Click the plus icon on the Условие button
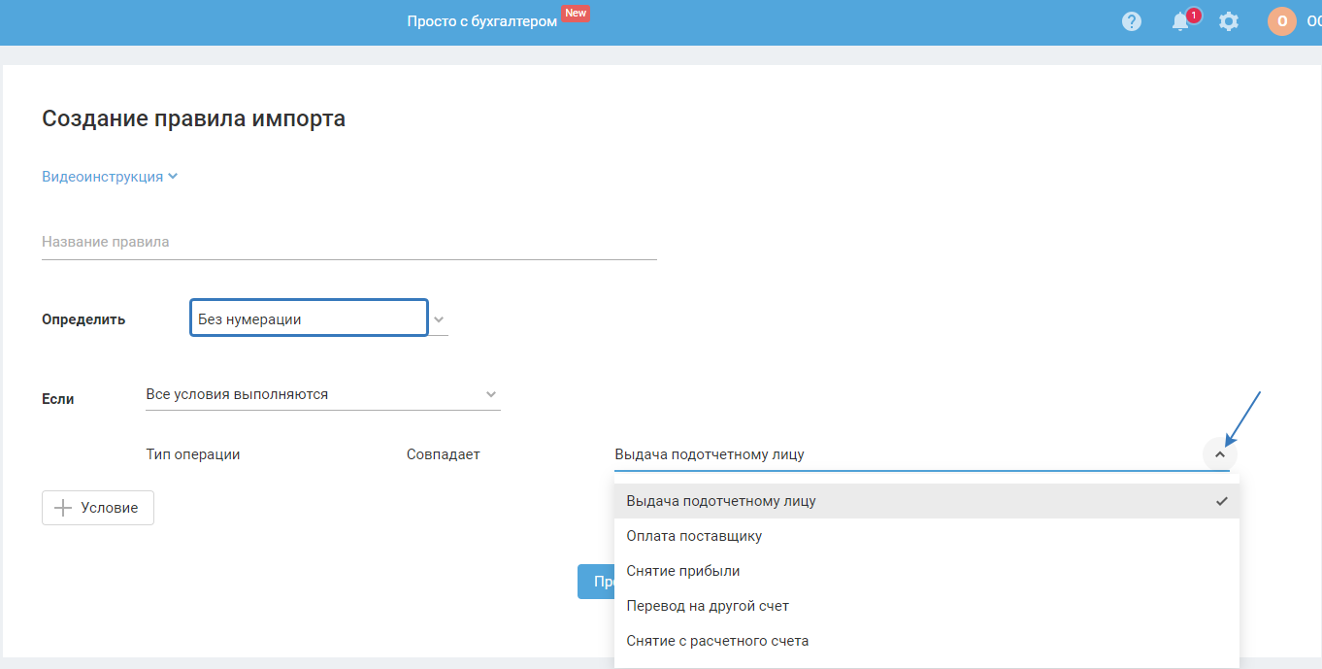Viewport: 1322px width, 669px height. 63,508
